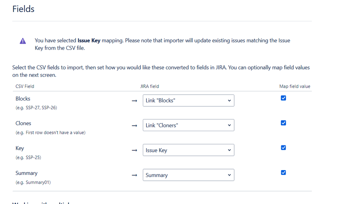Click the arrow icon beside Key field
The image size is (364, 204).
(134, 150)
